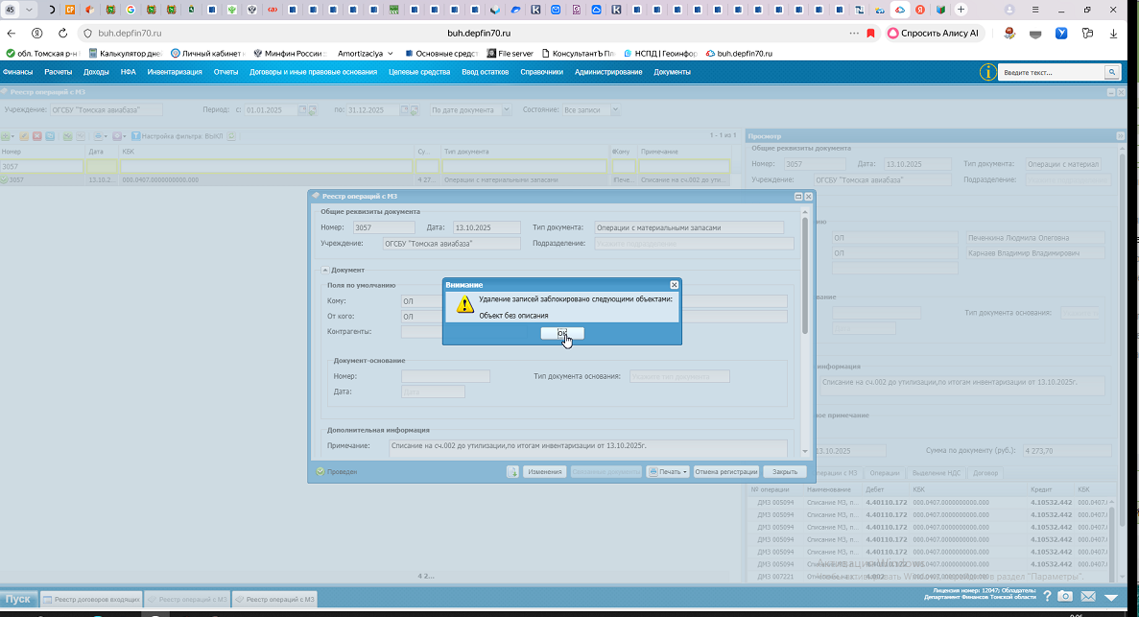Screen dimensions: 1139x617
Task: Click refresh icon after Настройка фильтра ВЫКЛ
Action: 231,136
